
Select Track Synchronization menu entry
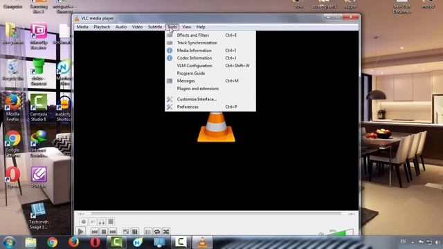[x=210, y=43]
